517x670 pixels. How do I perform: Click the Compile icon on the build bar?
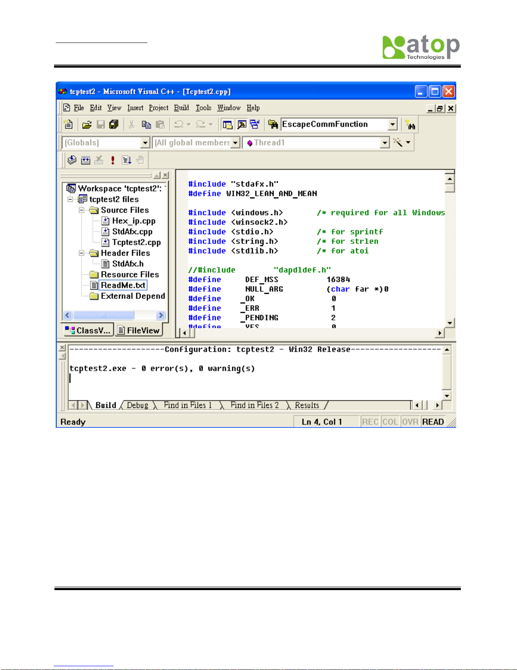click(x=72, y=160)
